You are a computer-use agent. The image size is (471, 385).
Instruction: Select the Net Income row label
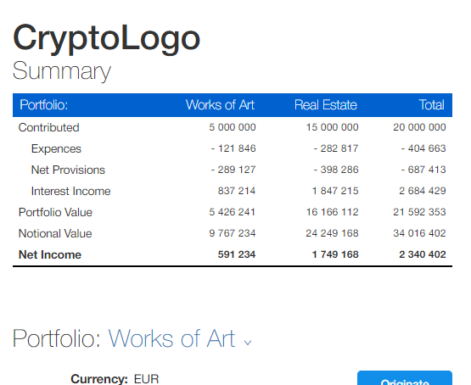coord(50,254)
